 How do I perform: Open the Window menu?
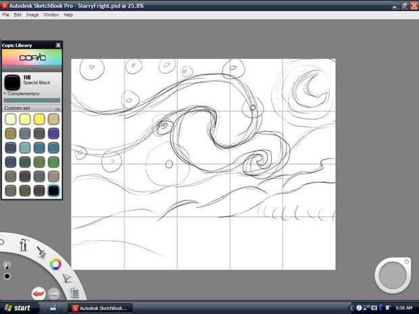click(x=51, y=15)
